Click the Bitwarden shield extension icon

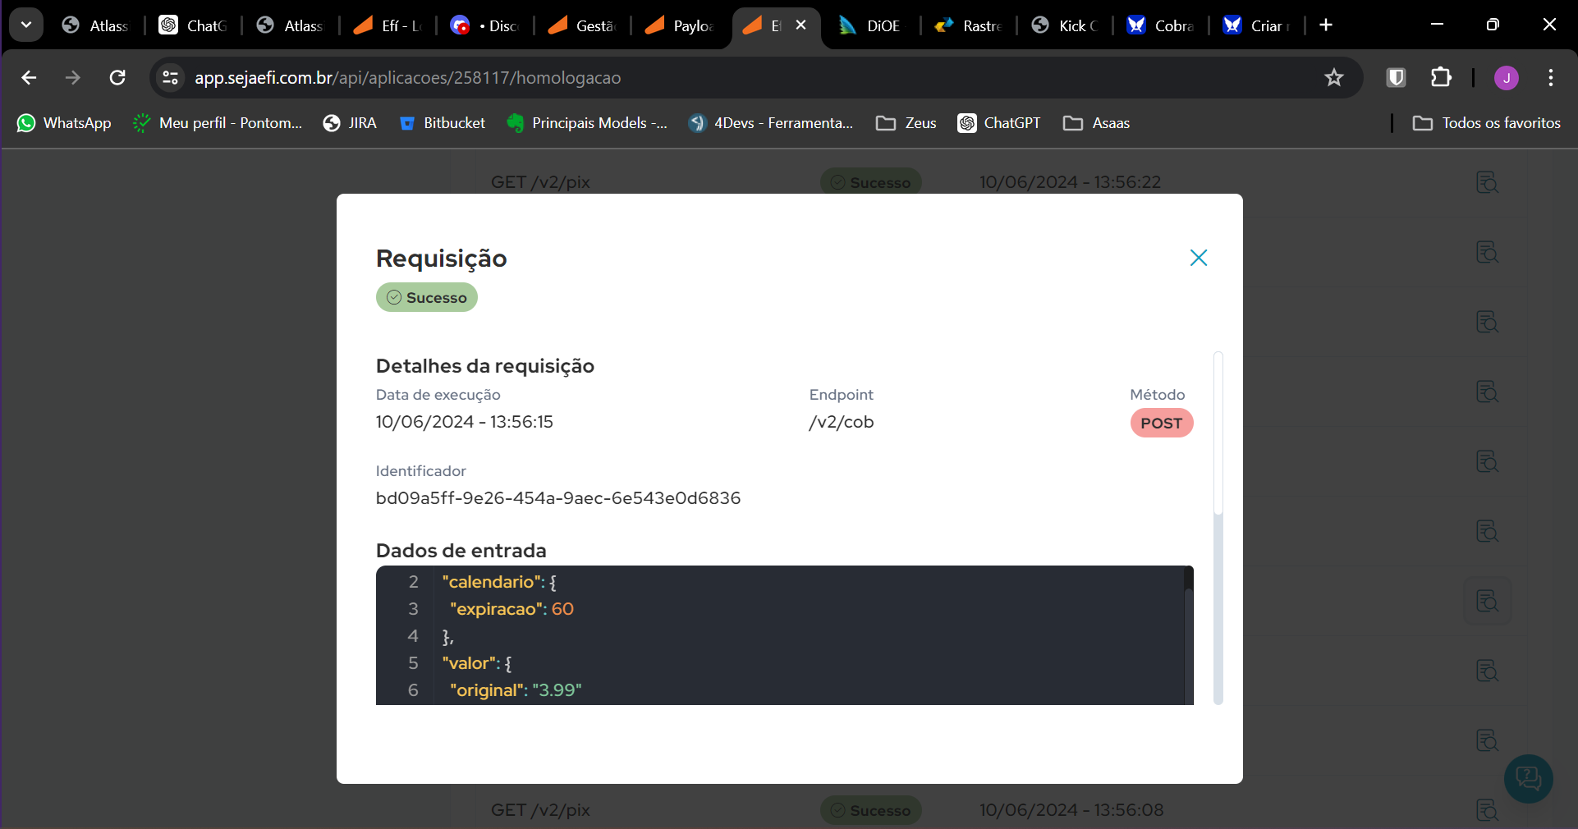pos(1396,78)
